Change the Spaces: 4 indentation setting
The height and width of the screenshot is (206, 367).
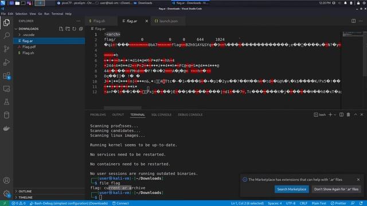click(275, 204)
